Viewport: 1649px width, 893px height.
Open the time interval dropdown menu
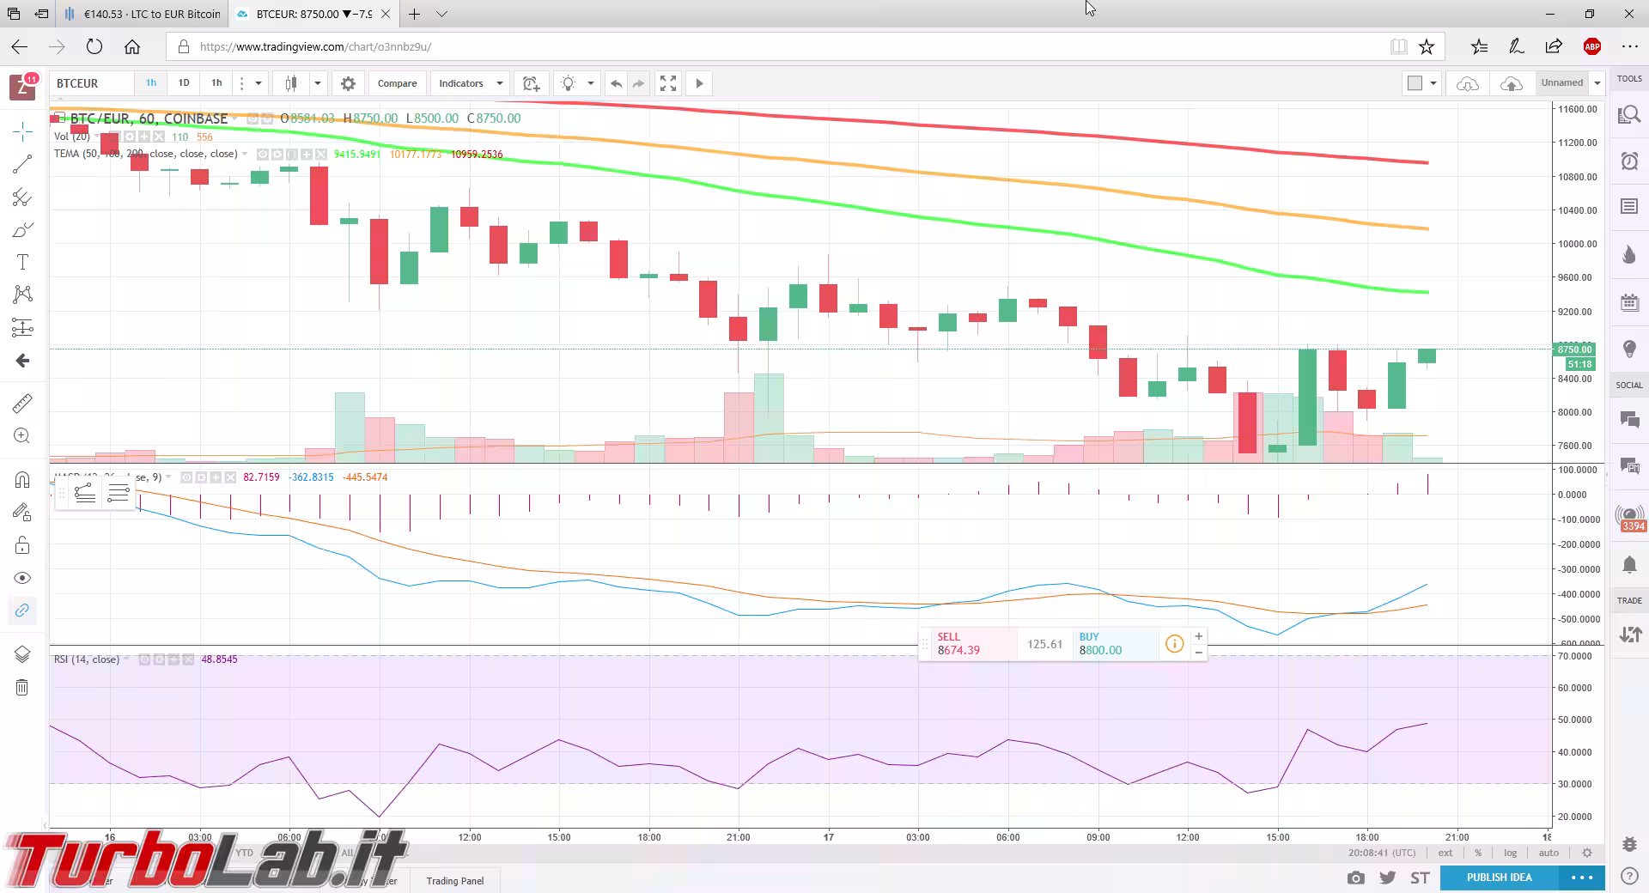click(258, 83)
